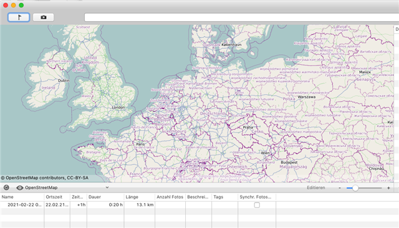The image size is (399, 228).
Task: Click the Paris label on the map
Action: pyautogui.click(x=140, y=144)
